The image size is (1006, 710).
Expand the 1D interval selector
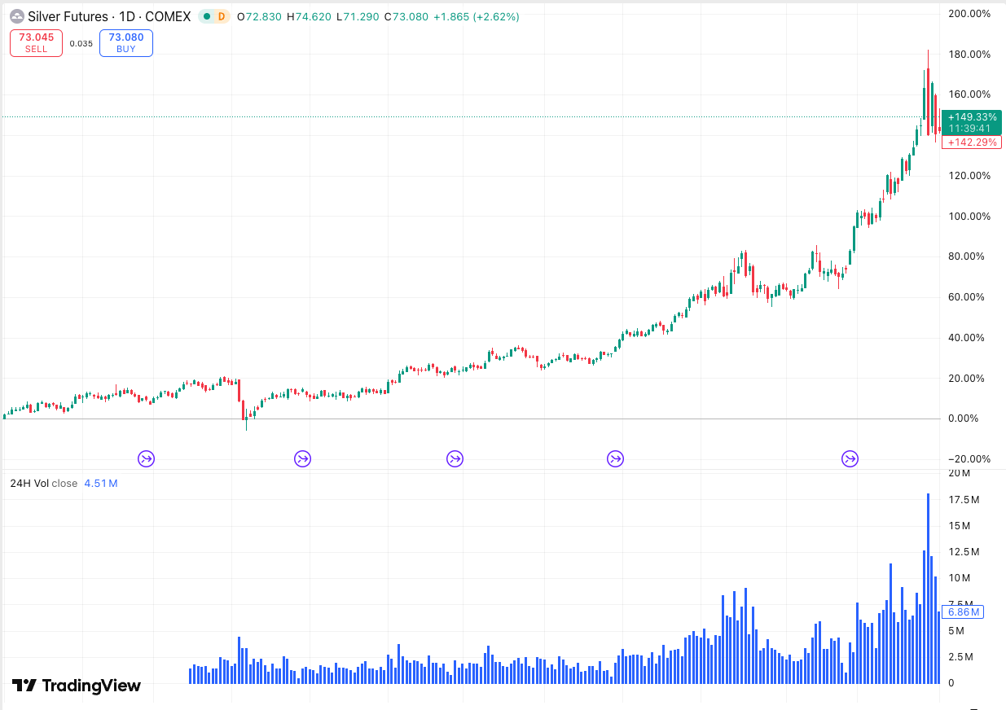125,16
